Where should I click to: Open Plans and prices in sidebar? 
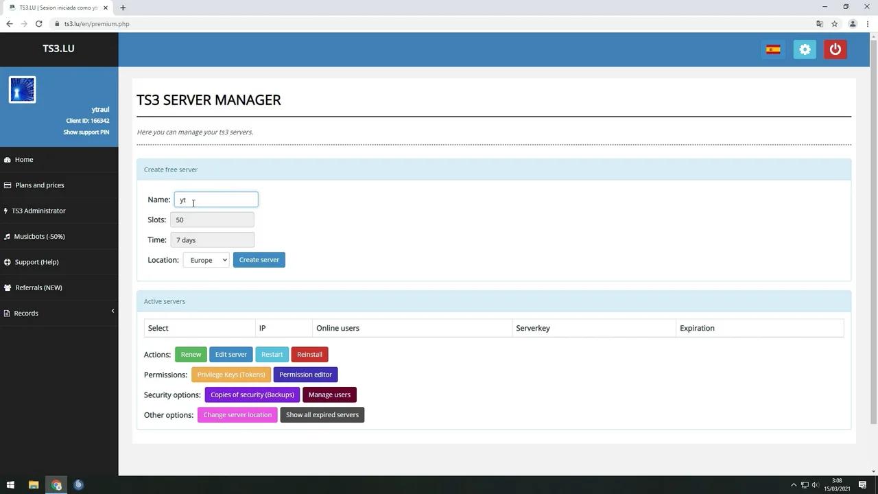39,185
